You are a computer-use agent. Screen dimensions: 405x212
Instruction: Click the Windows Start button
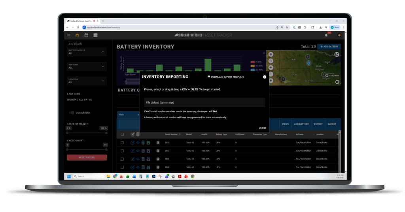69,177
